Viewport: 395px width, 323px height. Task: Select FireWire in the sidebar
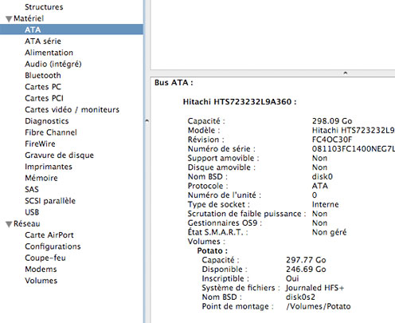coord(40,144)
